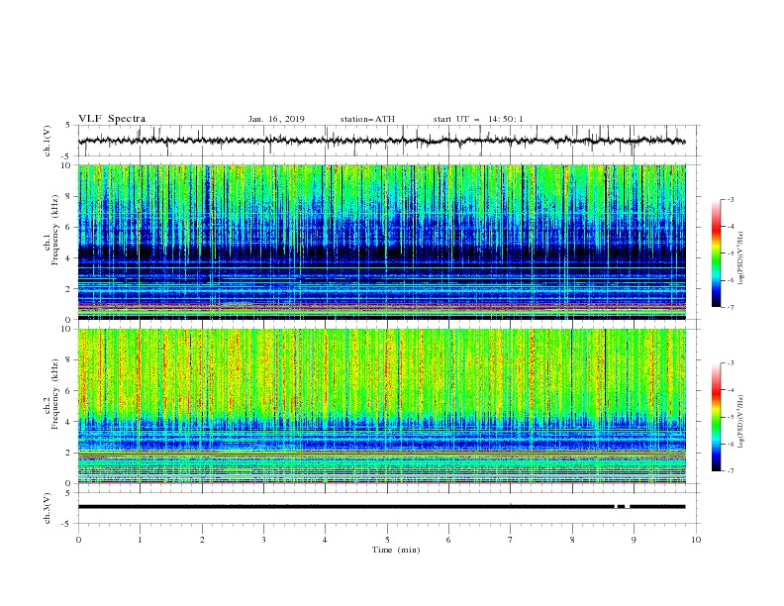784x606 pixels.
Task: Click the ch.1 colorbar 'log(PSD)(V²/Hz)' label
Action: 741,258
